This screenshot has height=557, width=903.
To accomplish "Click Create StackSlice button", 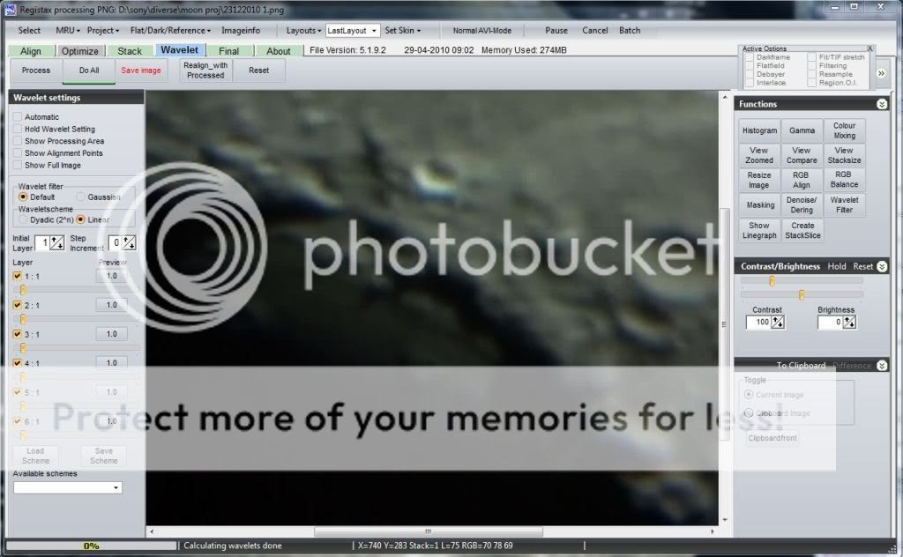I will pyautogui.click(x=802, y=230).
